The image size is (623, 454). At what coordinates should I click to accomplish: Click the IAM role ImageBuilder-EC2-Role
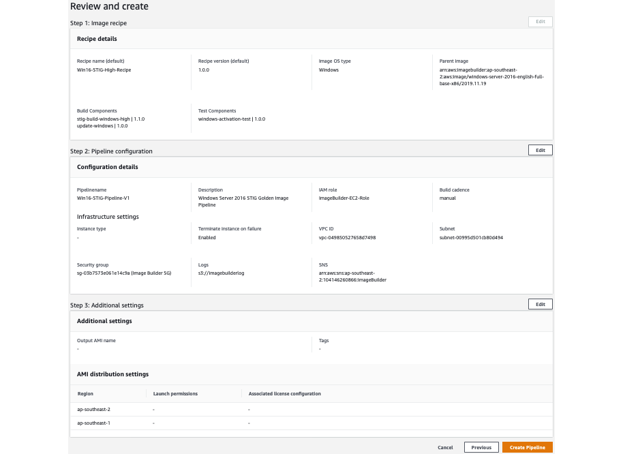[x=344, y=198]
